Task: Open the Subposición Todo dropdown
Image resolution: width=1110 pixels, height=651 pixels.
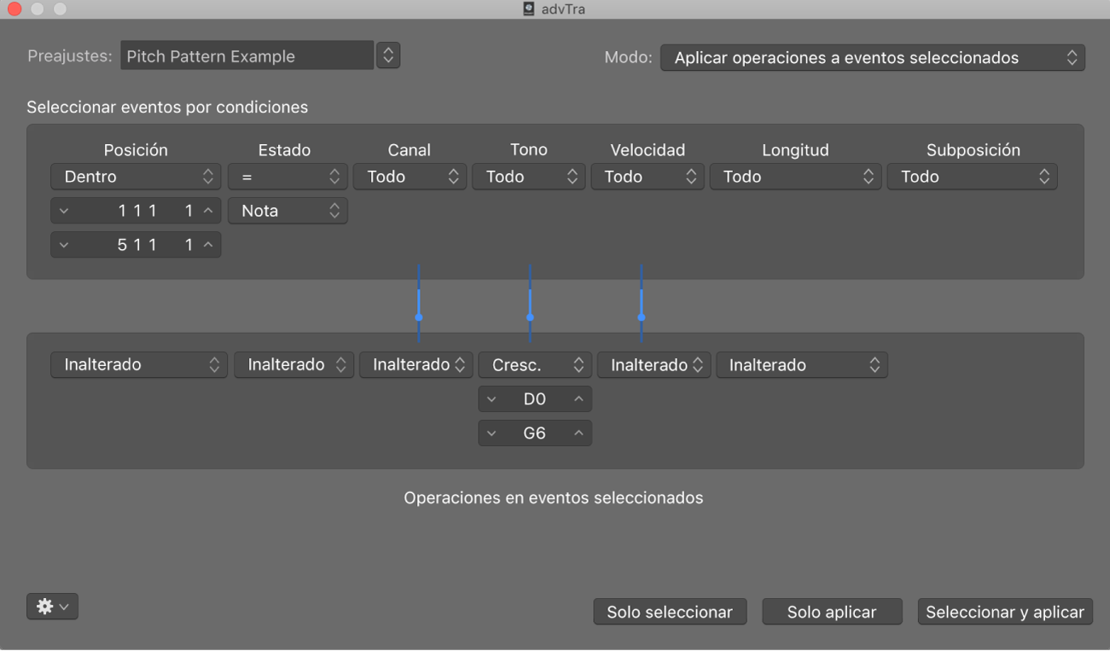Action: coord(973,177)
